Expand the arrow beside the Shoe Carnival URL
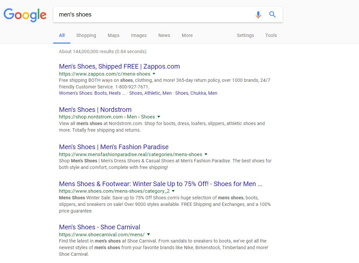This screenshot has width=359, height=263. [x=148, y=234]
